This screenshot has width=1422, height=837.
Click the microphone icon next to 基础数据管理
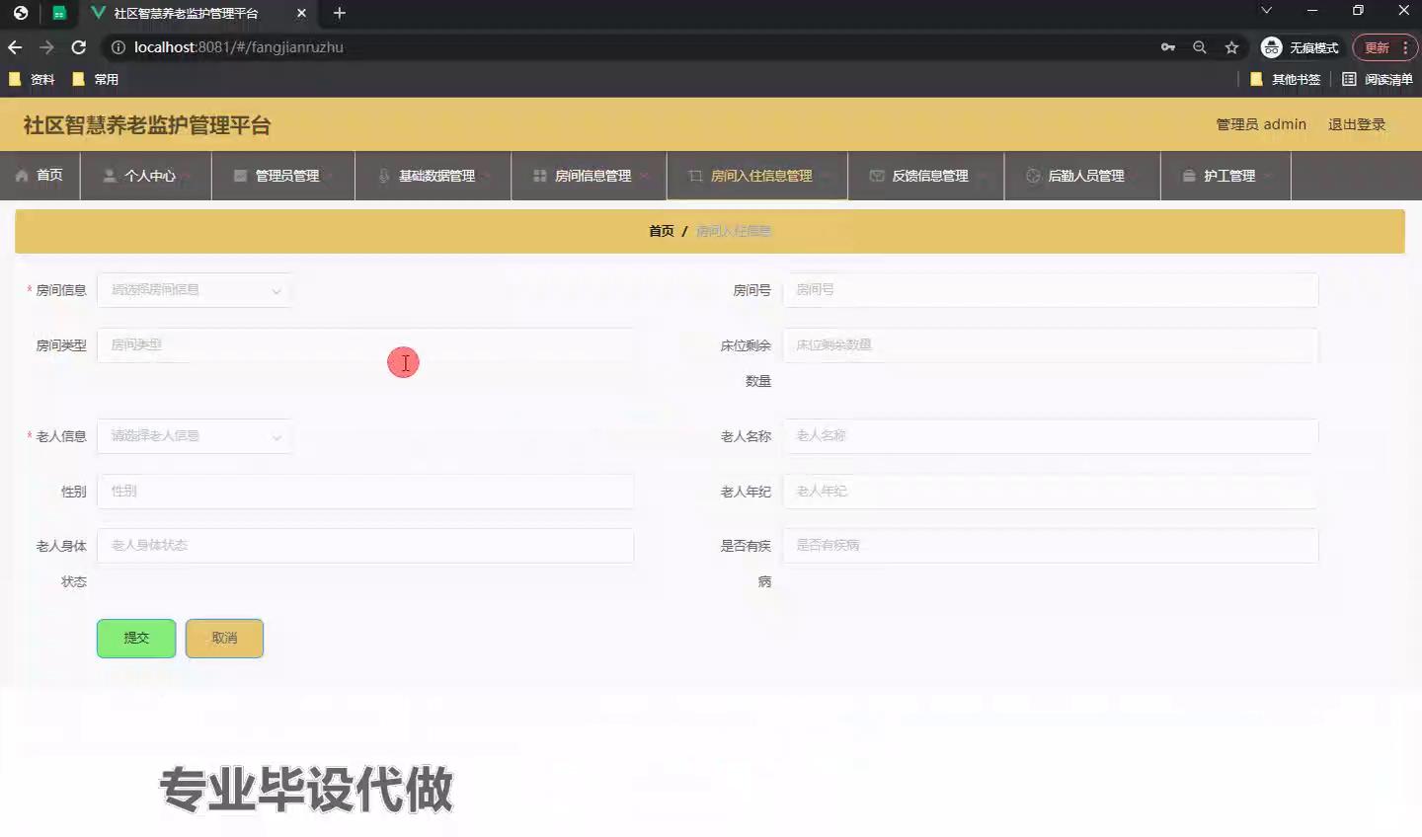click(x=384, y=175)
